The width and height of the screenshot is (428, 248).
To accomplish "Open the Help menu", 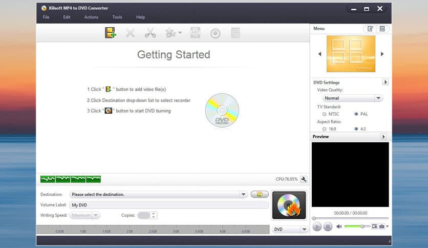I will pos(141,17).
